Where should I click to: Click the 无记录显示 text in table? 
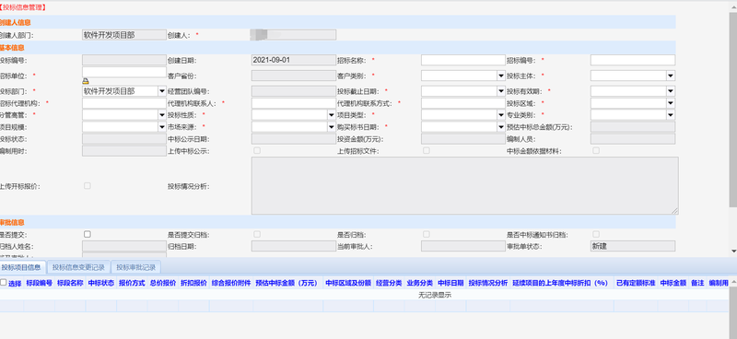435,295
